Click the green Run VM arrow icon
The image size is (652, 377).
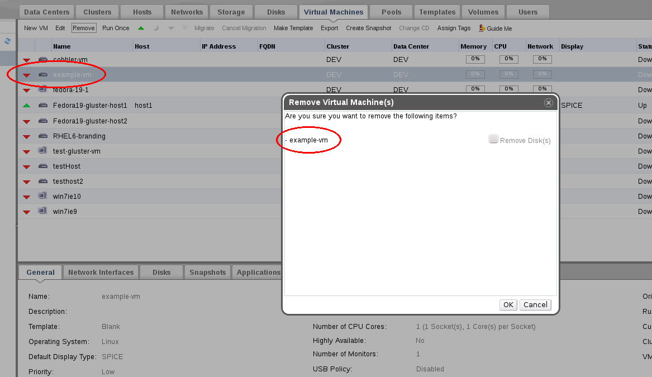[x=141, y=28]
